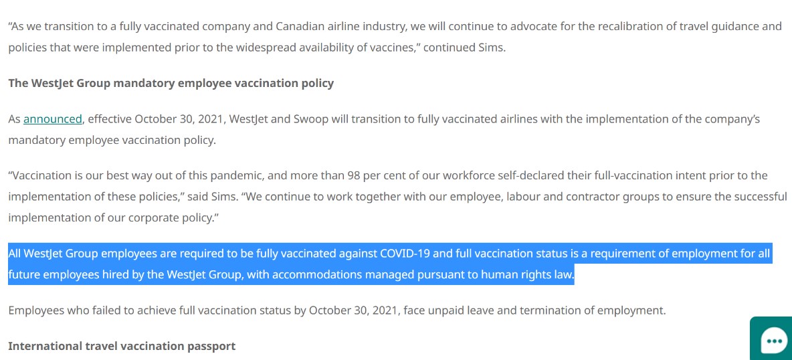
Task: Click "human rights law" ending the highlighted selection
Action: pyautogui.click(x=528, y=275)
